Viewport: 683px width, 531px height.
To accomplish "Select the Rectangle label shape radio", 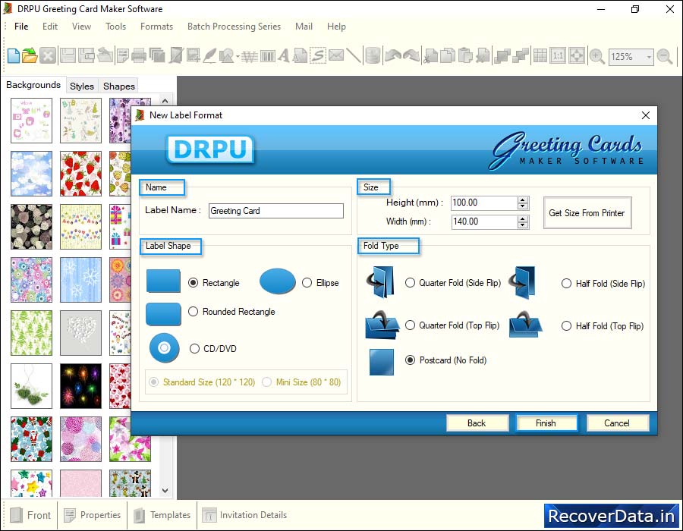I will click(x=193, y=283).
